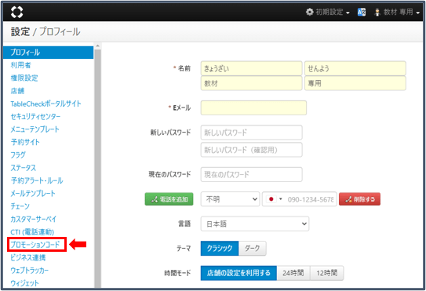Viewport: 426px width, 291px height.
Task: Focus the 新しいパスワード(確認用) field
Action: point(252,150)
